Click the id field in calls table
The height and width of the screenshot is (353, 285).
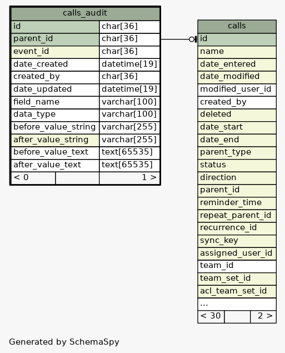(x=237, y=39)
